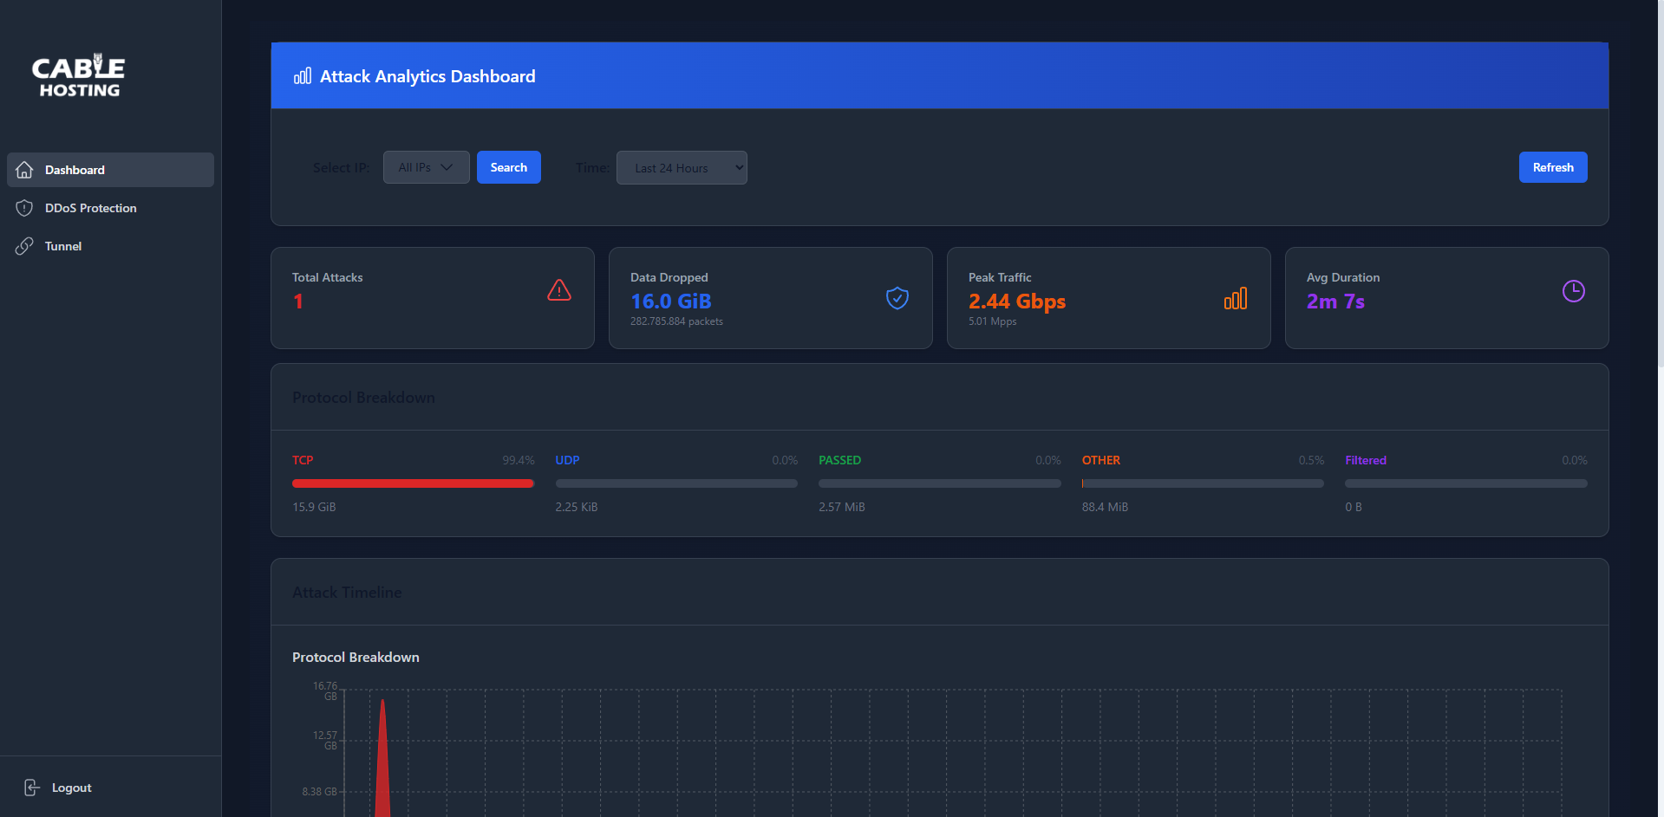Click the page vertical scrollbar

click(1660, 184)
